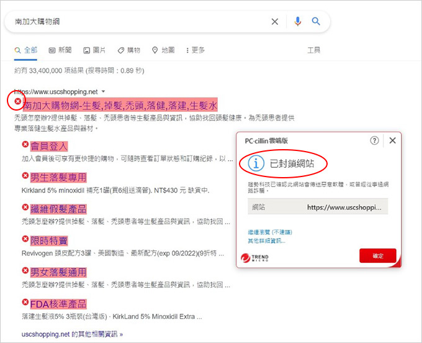
Task: Switch to the 新聞 tab
Action: pyautogui.click(x=60, y=50)
